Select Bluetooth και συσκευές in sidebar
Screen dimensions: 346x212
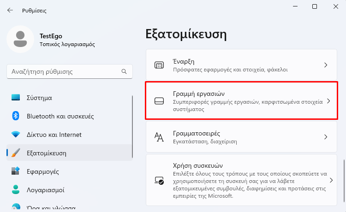click(60, 116)
